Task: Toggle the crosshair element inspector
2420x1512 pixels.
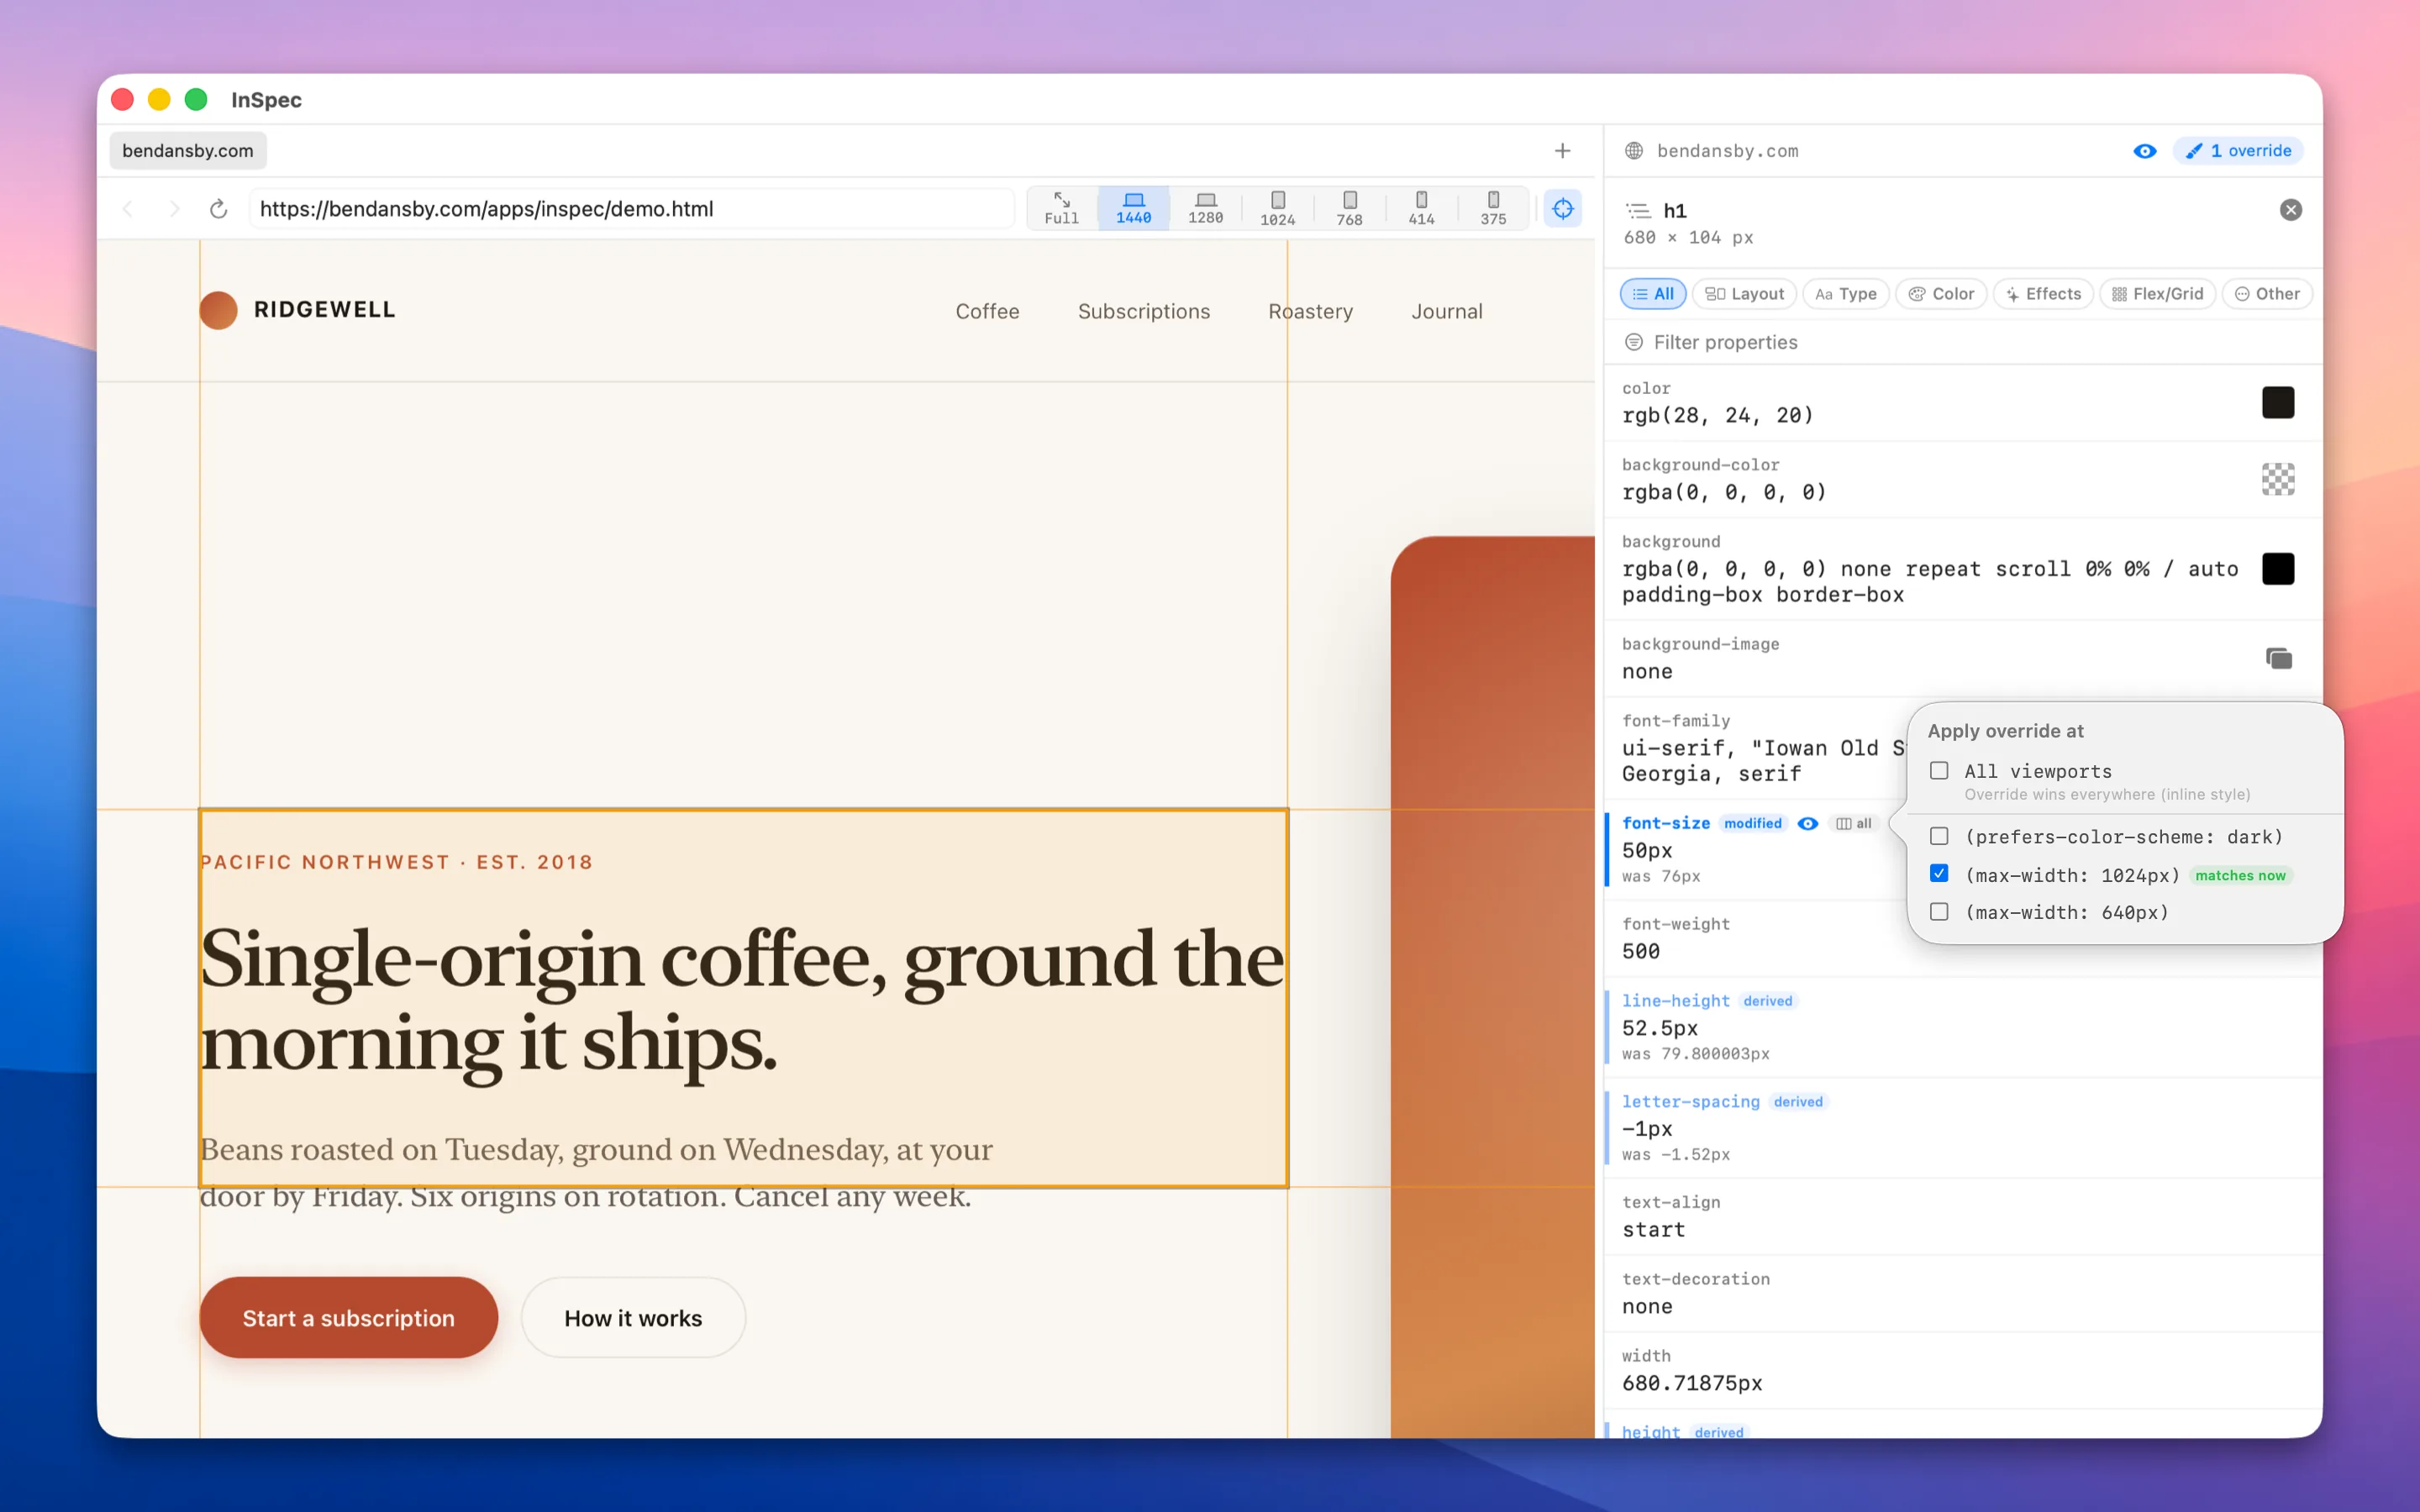Action: [x=1563, y=208]
